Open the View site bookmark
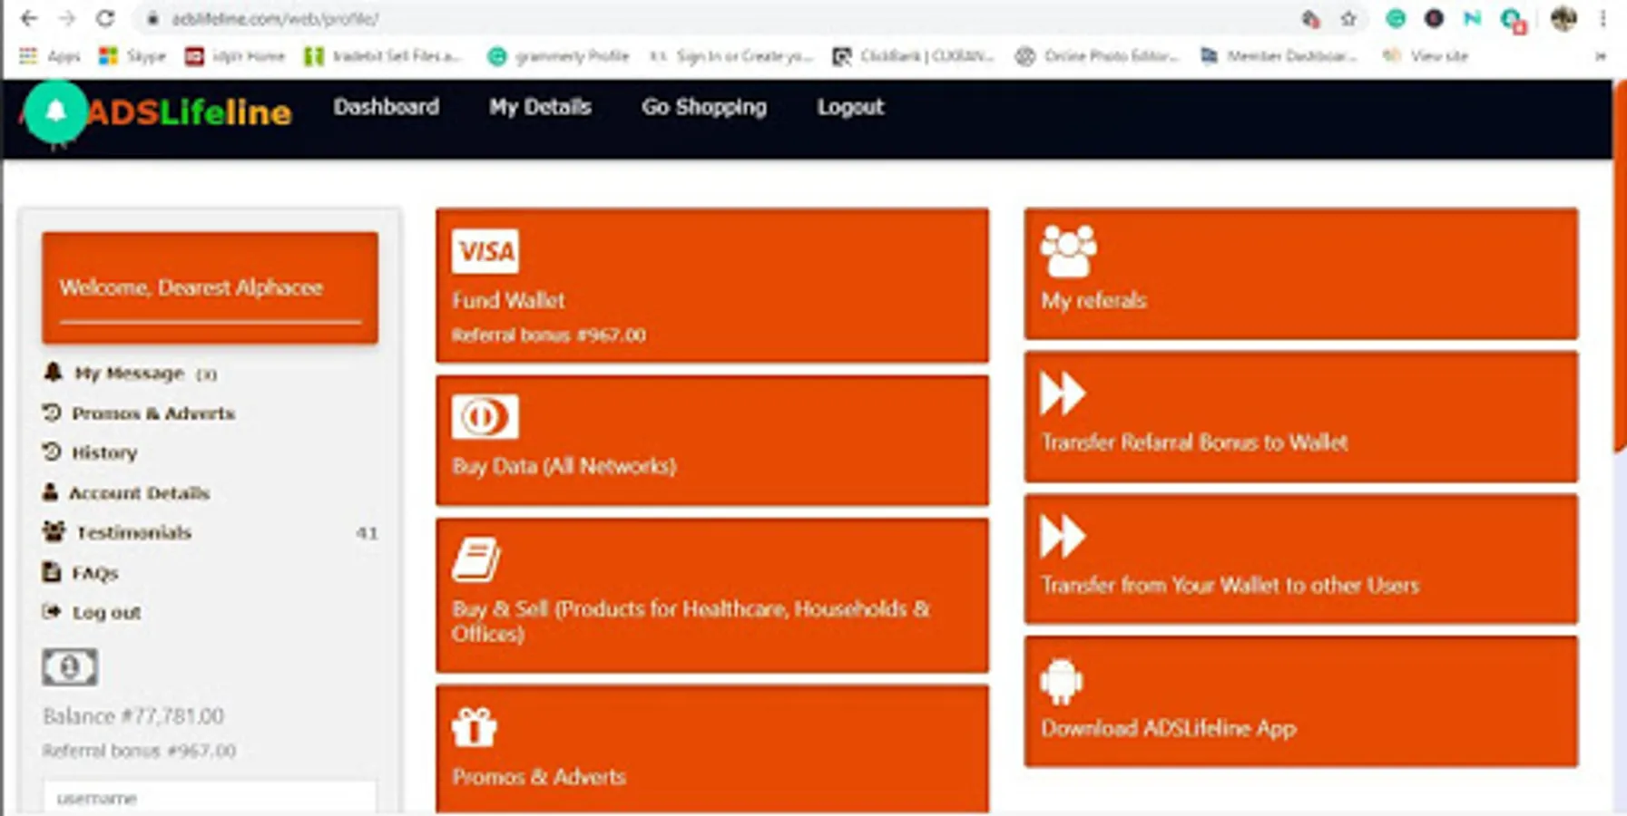The image size is (1627, 816). [1425, 56]
